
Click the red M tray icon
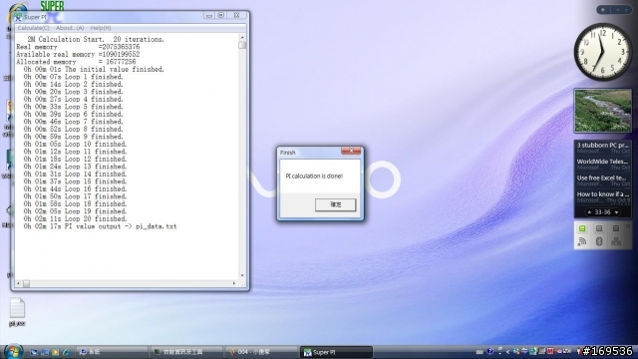coord(550,351)
